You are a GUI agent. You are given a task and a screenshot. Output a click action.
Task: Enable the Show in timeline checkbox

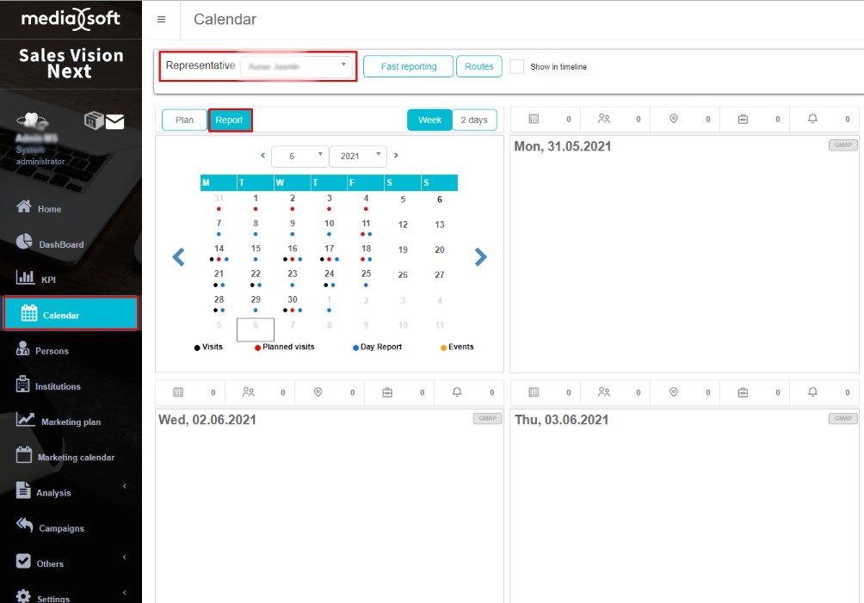coord(516,66)
